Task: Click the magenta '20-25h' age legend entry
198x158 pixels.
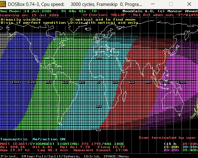Action: pyautogui.click(x=171, y=150)
